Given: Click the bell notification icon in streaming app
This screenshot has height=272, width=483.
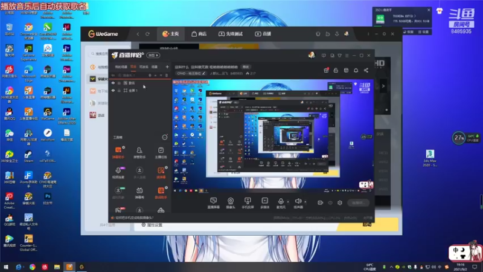Looking at the screenshot, I should pos(356,70).
